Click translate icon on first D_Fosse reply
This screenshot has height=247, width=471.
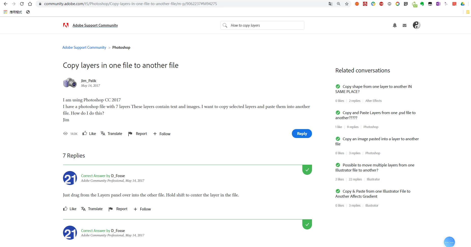[x=83, y=209]
